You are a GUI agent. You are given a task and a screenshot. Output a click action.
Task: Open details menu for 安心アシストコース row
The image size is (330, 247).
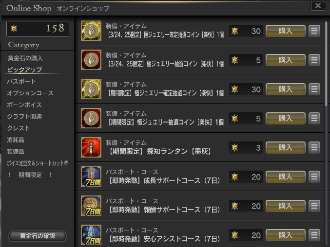pyautogui.click(x=314, y=235)
